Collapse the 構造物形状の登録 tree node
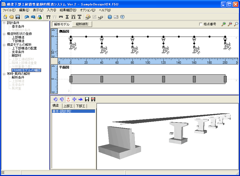The image size is (240, 176). (x=4, y=34)
